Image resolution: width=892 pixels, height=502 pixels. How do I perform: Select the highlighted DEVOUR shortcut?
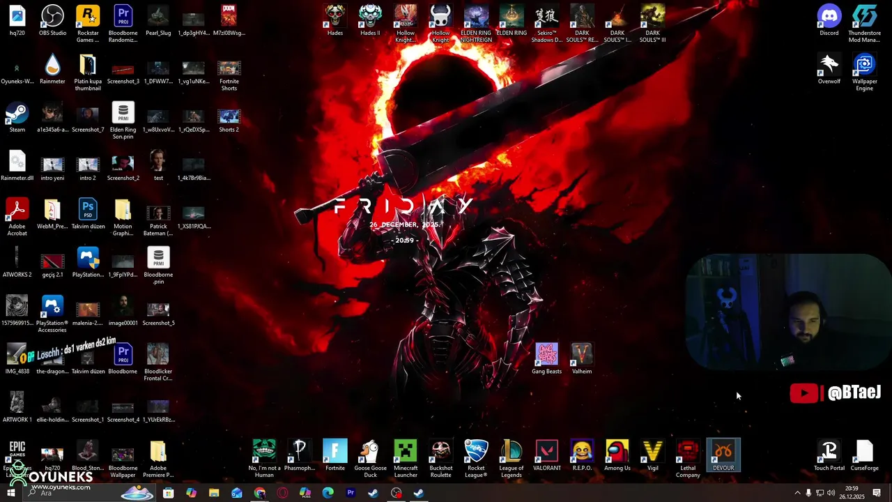tap(723, 455)
